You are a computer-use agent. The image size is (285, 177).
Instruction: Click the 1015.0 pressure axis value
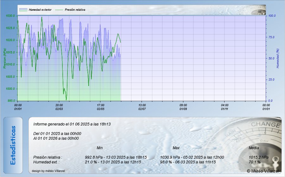(x=10, y=52)
